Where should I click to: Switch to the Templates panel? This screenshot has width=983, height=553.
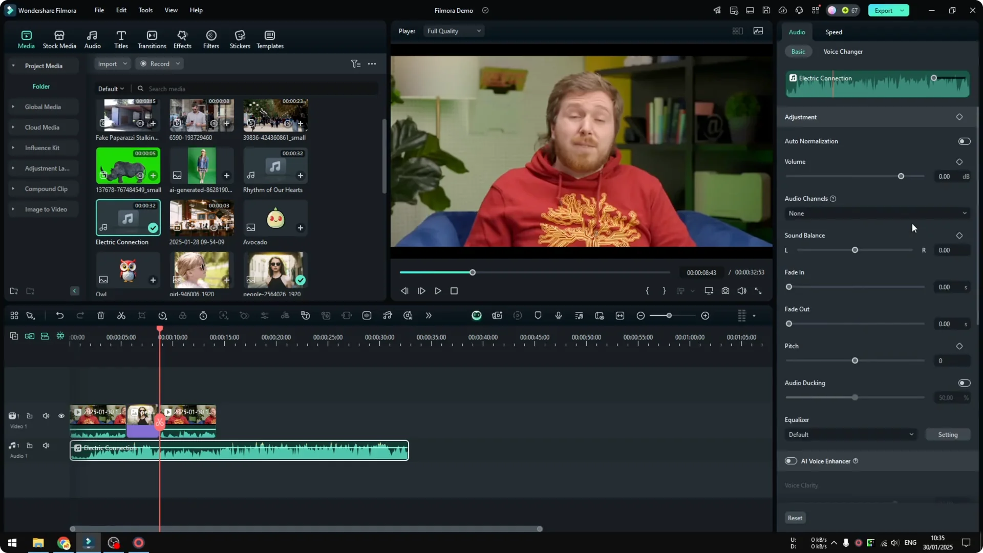coord(269,38)
